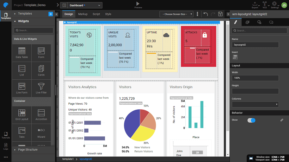Switch to the Script tab
Image resolution: width=289 pixels, height=162 pixels.
[96, 14]
